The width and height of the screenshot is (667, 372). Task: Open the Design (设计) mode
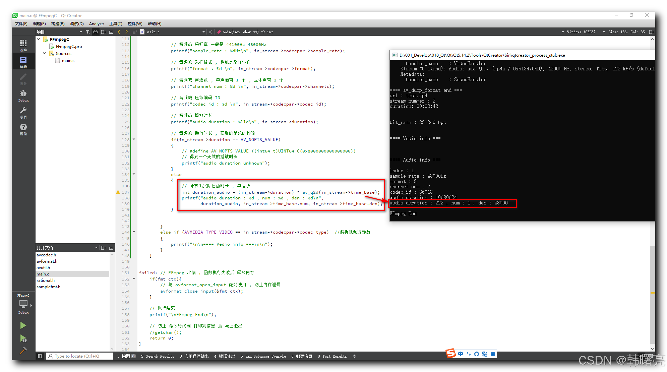click(x=23, y=79)
